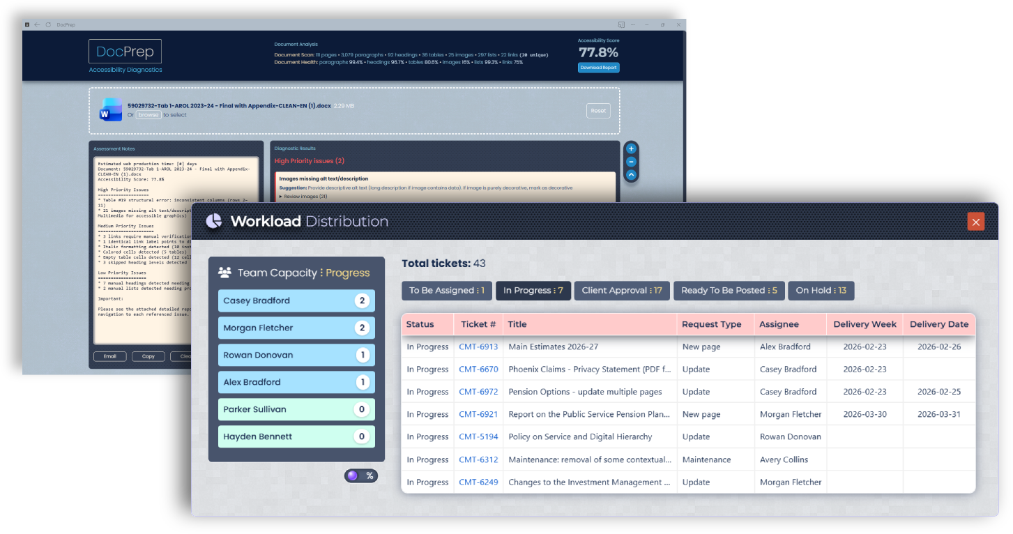Screen dimensions: 1013x534
Task: Open ticket link CMT-6913
Action: tap(478, 346)
